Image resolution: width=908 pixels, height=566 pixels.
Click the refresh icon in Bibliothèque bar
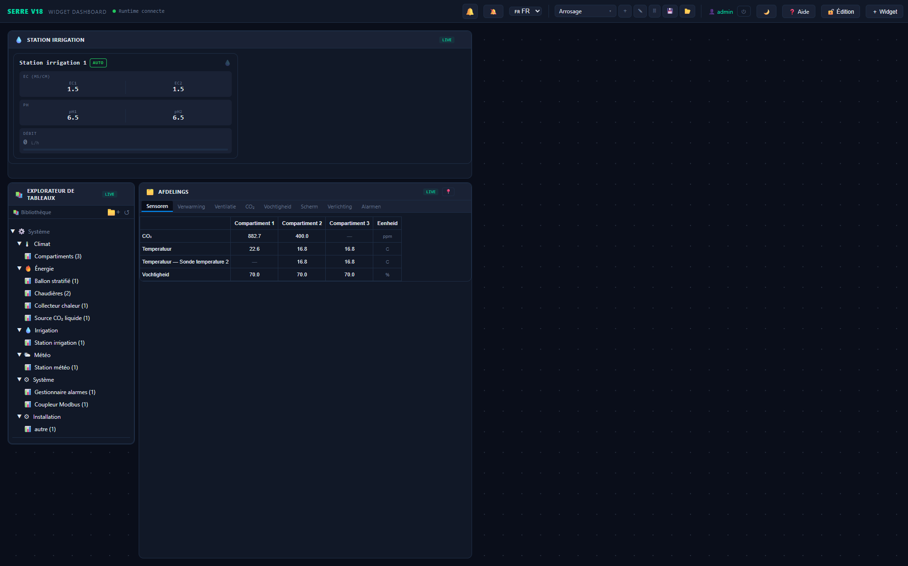click(127, 212)
